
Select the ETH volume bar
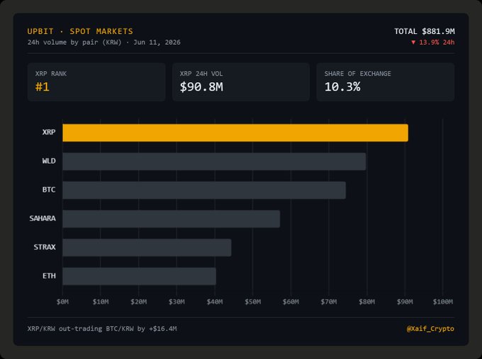point(139,276)
